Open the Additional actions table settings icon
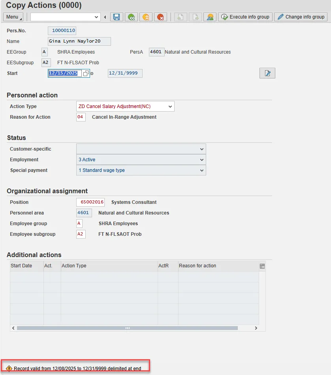Screen dimensions: 331x375 point(262,266)
